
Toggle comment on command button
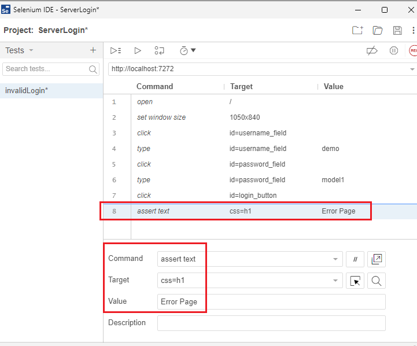pos(355,259)
